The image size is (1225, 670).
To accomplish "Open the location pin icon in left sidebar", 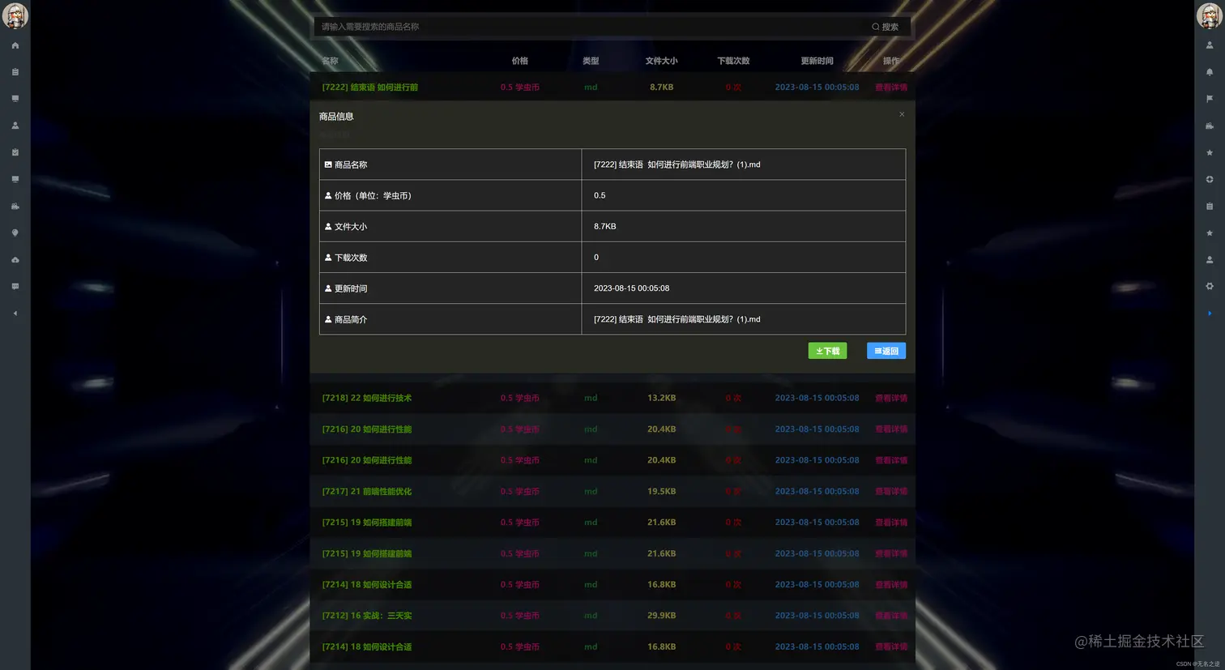I will pyautogui.click(x=15, y=233).
